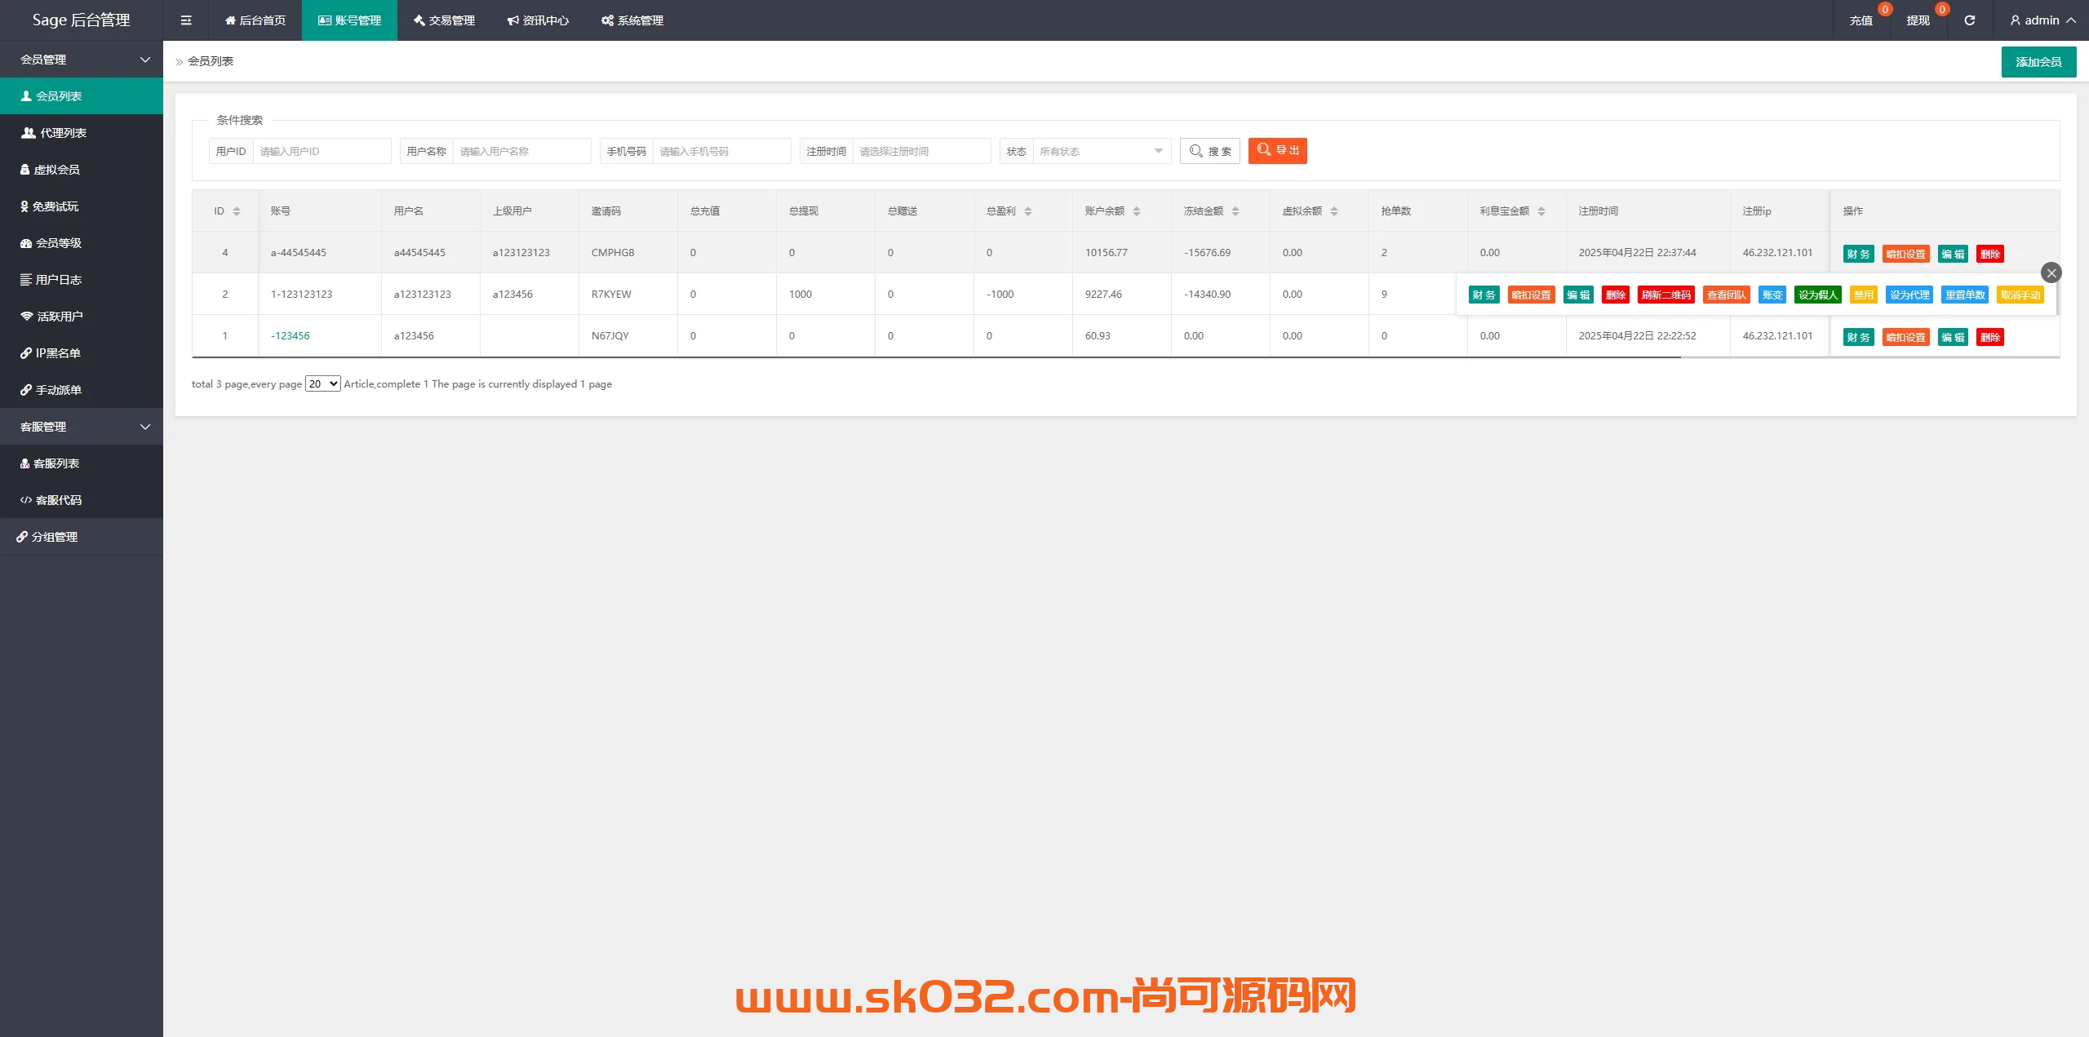The height and width of the screenshot is (1037, 2089).
Task: Open 充值 notifications in the top right
Action: tap(1862, 20)
